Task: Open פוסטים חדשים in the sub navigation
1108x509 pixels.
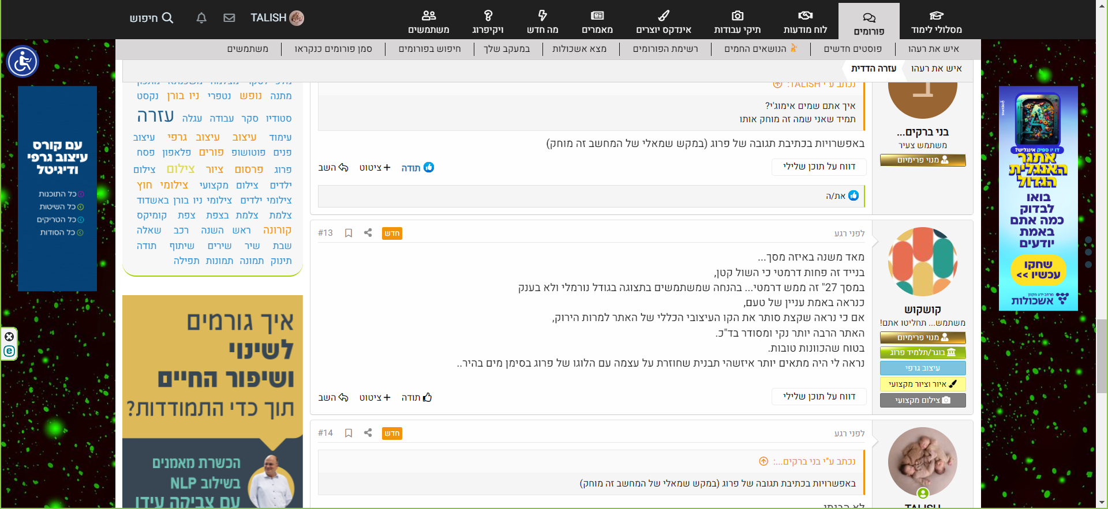Action: point(852,49)
